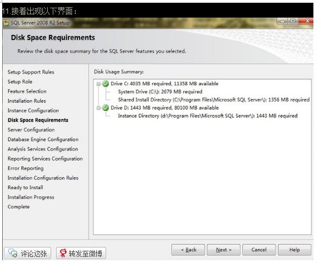
Task: Click 'SQL Server 2008 R2 Setup' title text
Action: (x=40, y=23)
